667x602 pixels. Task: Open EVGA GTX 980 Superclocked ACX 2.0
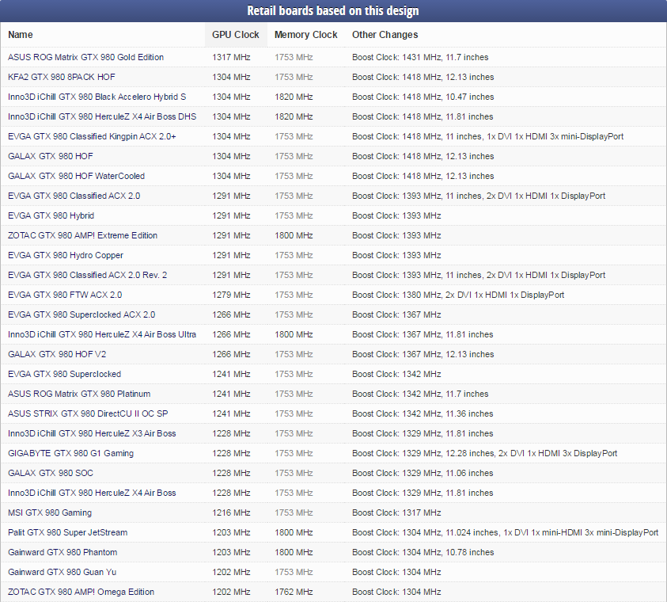coord(81,314)
